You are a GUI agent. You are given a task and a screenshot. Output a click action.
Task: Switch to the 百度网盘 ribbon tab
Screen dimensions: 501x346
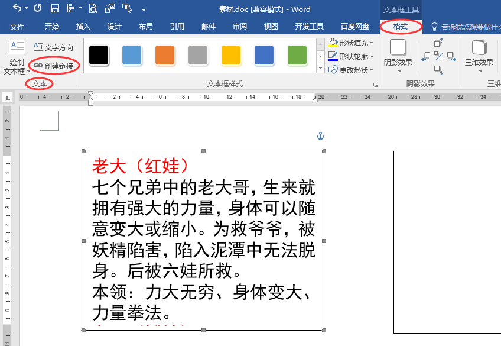pos(355,27)
